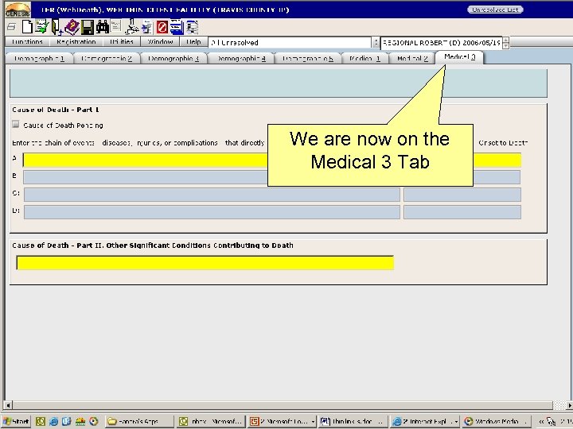Open the Functions menu

(x=27, y=41)
